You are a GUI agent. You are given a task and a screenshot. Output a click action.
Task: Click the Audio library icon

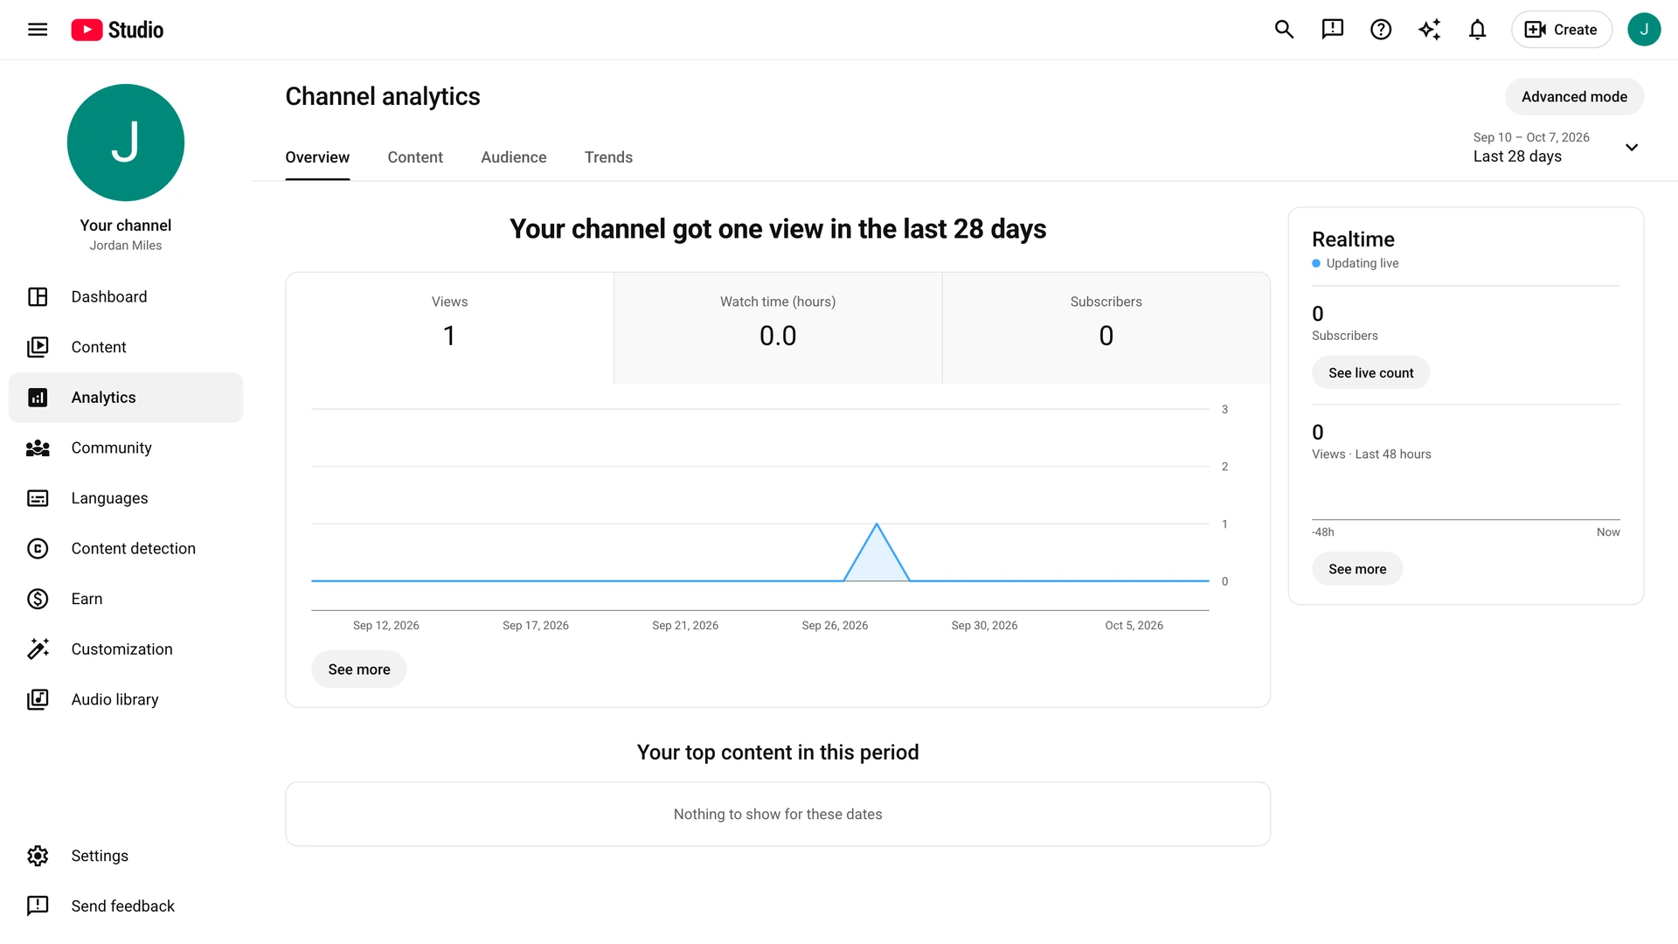[x=38, y=699]
